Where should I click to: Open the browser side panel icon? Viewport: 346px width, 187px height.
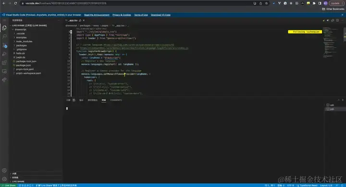320,3
